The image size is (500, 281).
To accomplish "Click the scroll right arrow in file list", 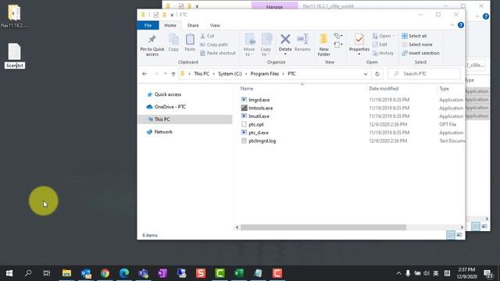I will 462,227.
